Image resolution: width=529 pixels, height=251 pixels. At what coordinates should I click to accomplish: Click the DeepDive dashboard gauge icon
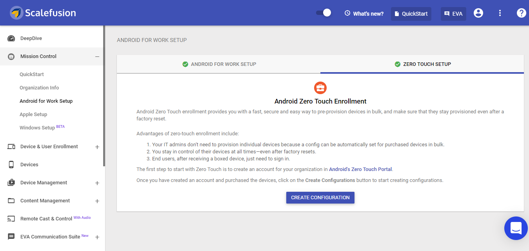pos(11,38)
